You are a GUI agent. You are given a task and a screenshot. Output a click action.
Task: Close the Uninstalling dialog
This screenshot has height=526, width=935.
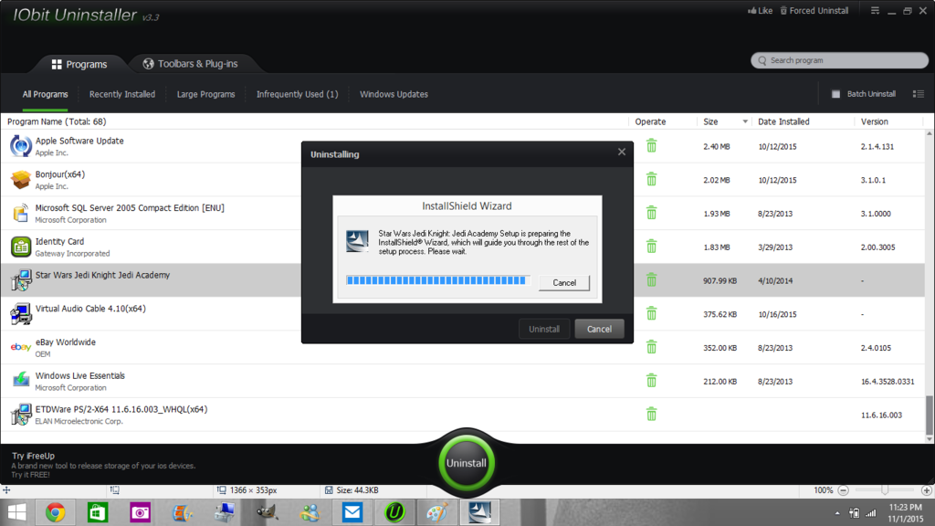click(x=621, y=153)
